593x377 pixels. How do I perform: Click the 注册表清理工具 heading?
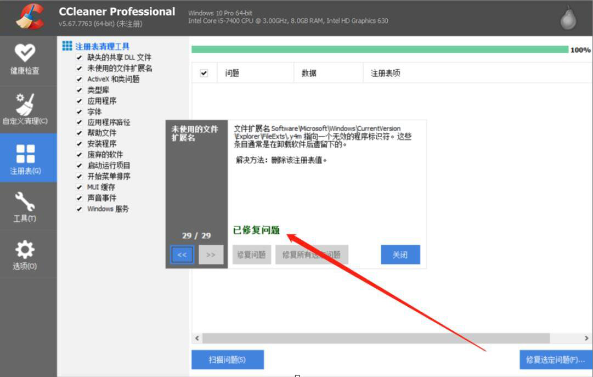coord(103,47)
